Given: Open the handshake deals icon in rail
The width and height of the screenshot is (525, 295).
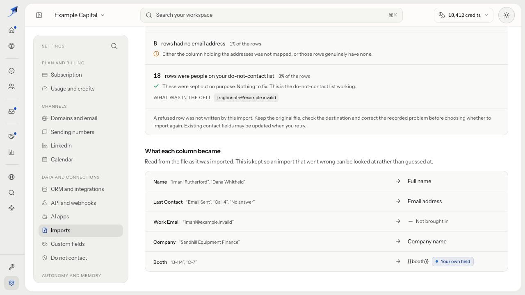Looking at the screenshot, I should 11,136.
